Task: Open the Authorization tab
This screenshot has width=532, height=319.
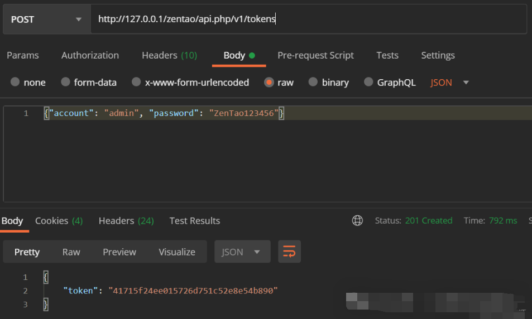Action: tap(90, 55)
